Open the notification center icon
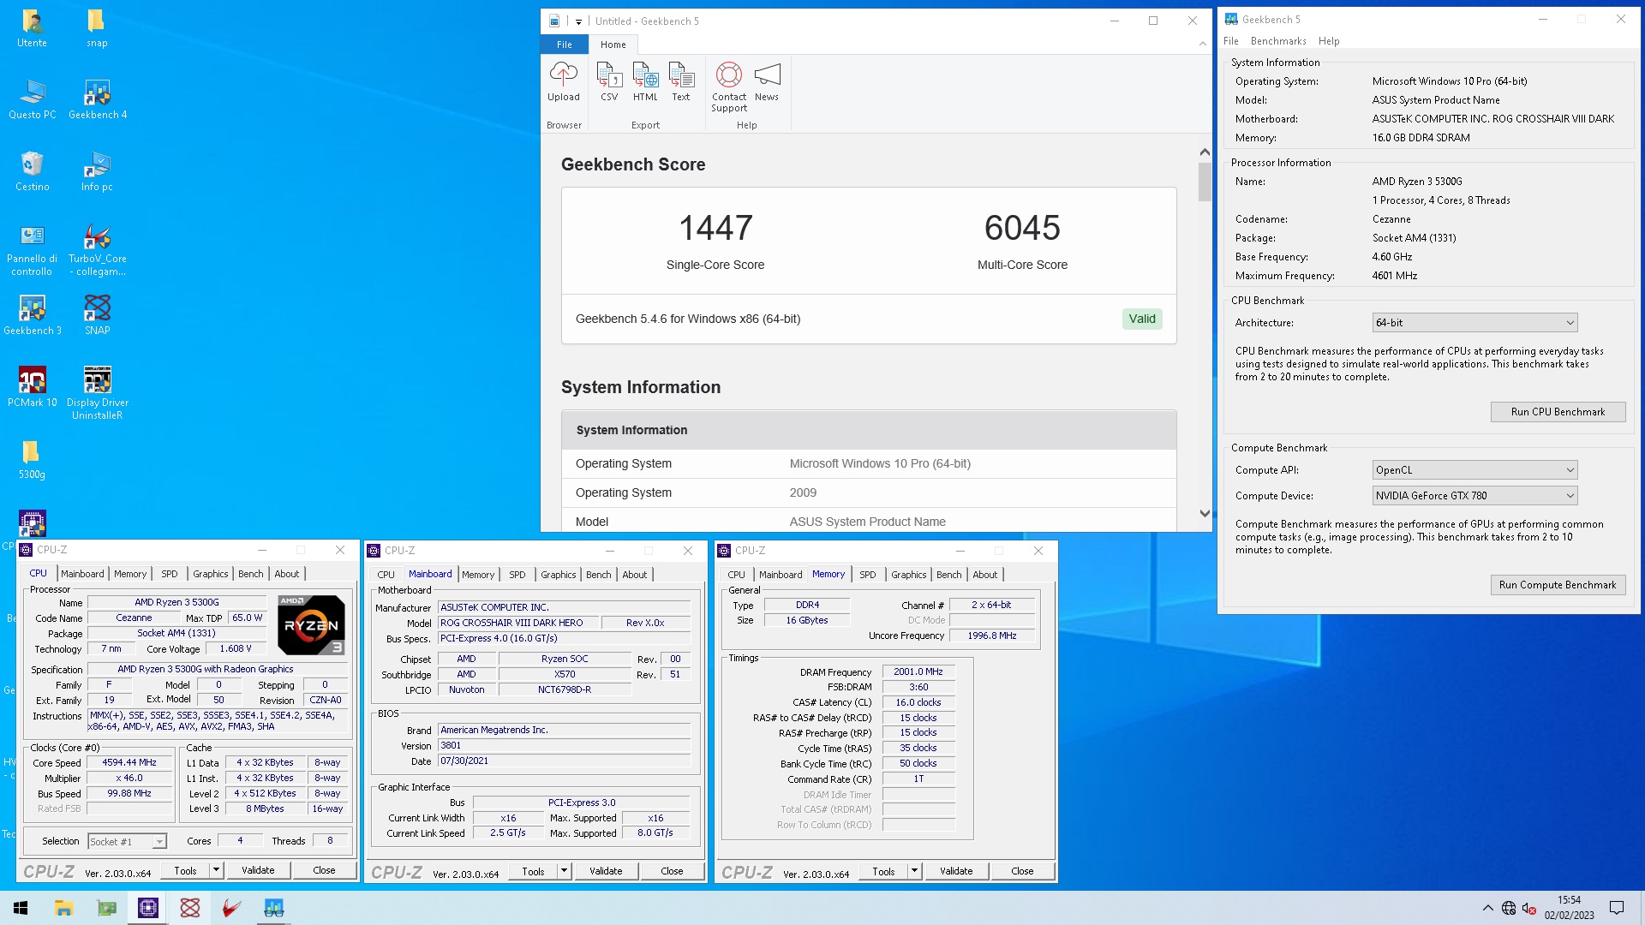The image size is (1645, 925). pos(1617,908)
